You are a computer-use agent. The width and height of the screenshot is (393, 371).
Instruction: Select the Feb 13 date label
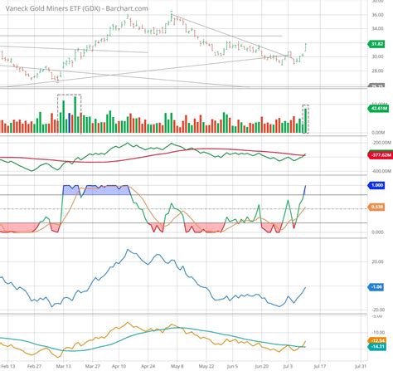coord(7,366)
